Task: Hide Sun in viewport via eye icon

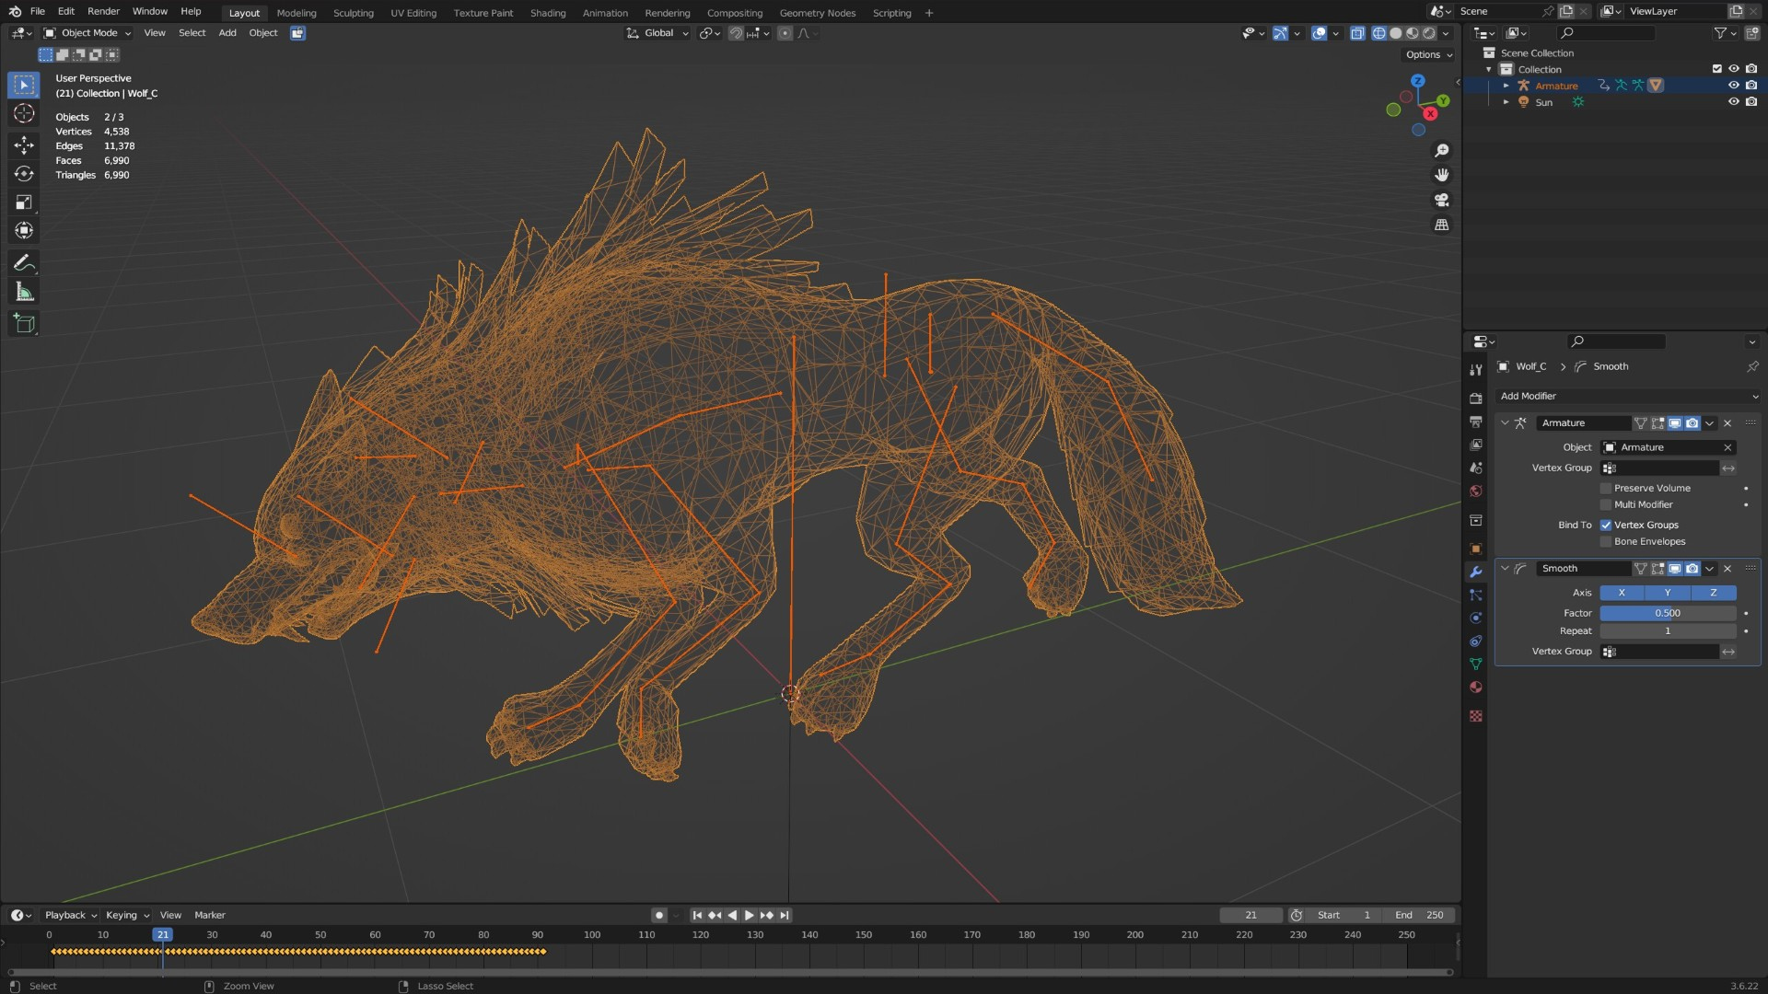Action: [x=1733, y=102]
